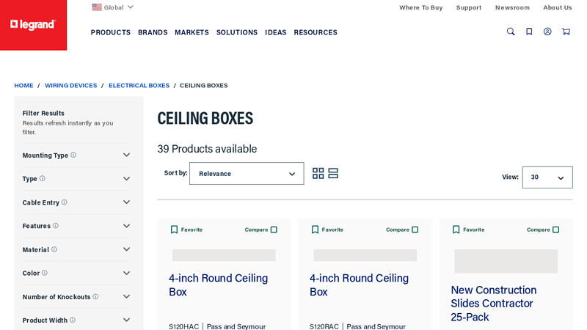The height and width of the screenshot is (330, 587).
Task: Expand the Product Width filter
Action: pos(126,320)
